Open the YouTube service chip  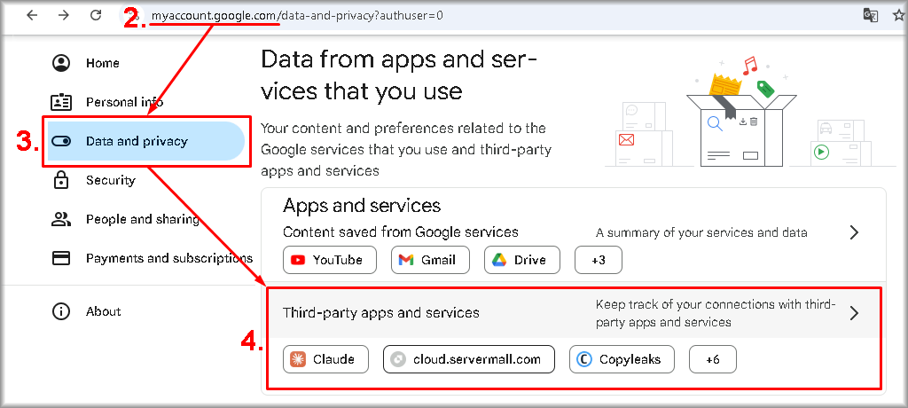[330, 260]
